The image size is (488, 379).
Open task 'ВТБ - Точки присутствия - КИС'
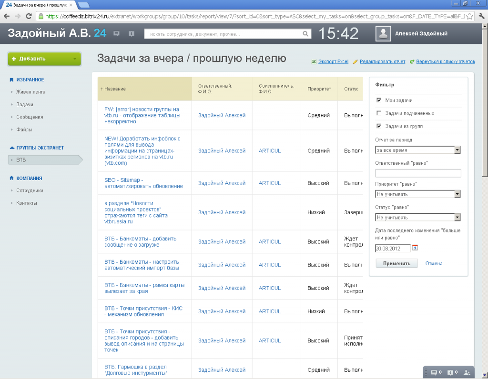tap(143, 311)
